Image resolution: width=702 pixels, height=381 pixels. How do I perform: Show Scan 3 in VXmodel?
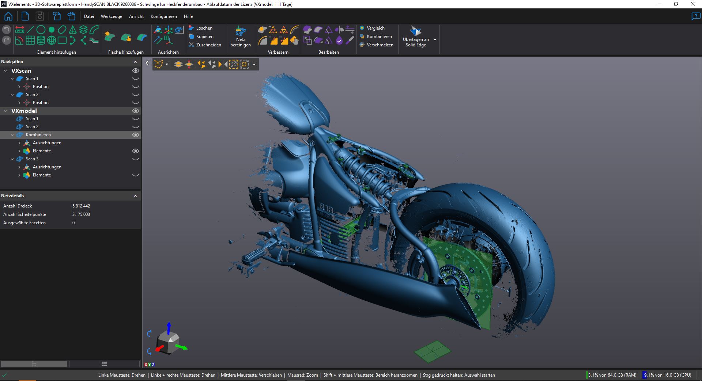[x=135, y=159]
